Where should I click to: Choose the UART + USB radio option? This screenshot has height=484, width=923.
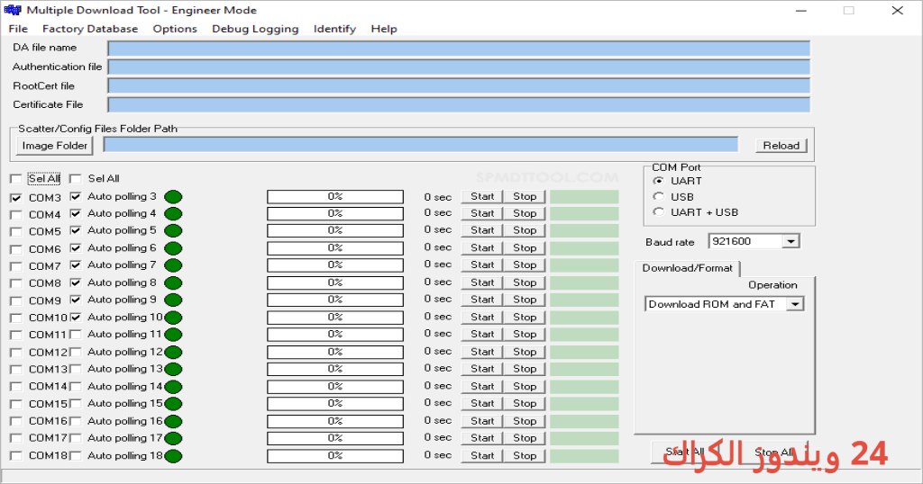click(x=659, y=212)
